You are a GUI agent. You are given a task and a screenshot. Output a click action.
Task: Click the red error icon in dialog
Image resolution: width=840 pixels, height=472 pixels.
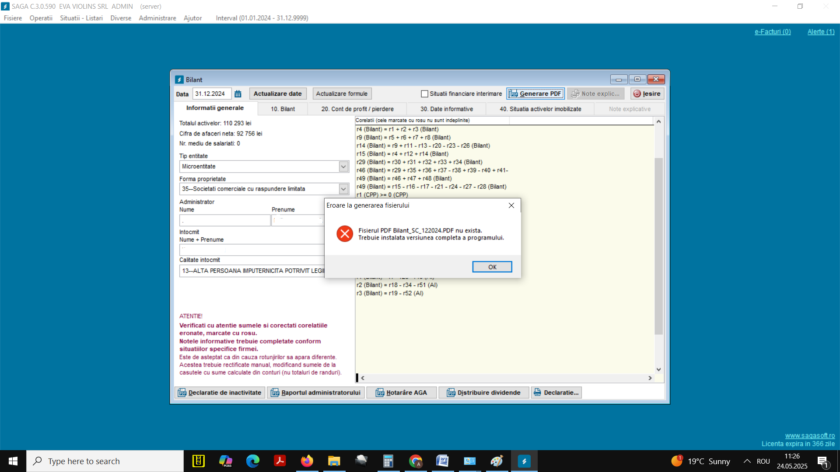coord(345,234)
